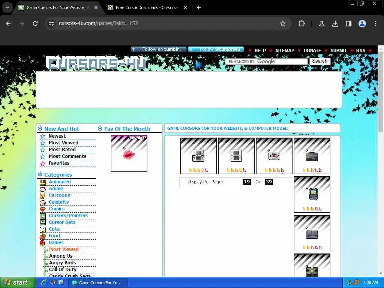Launch Internet Explorer from quick launch
Image resolution: width=384 pixels, height=288 pixels.
click(44, 283)
